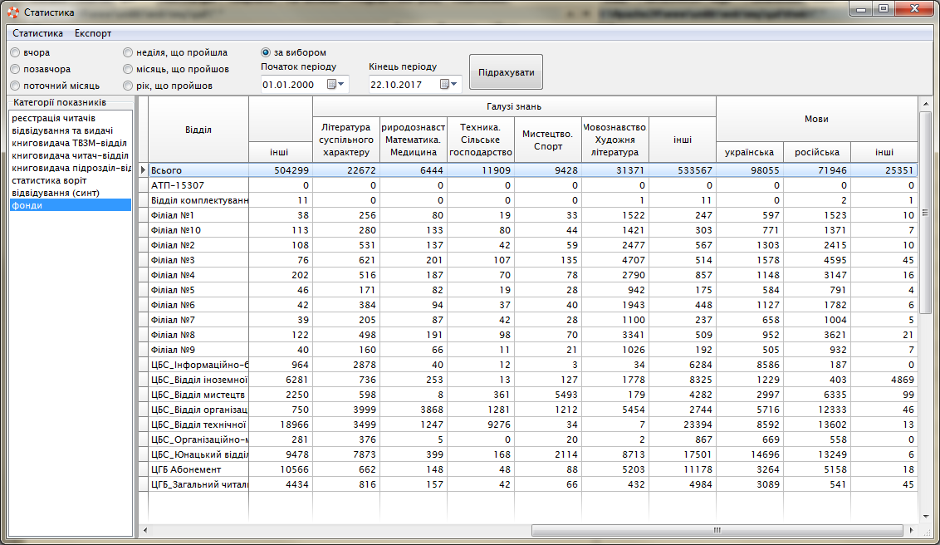
Task: Click the horizontal scroll right arrow
Action: click(913, 530)
